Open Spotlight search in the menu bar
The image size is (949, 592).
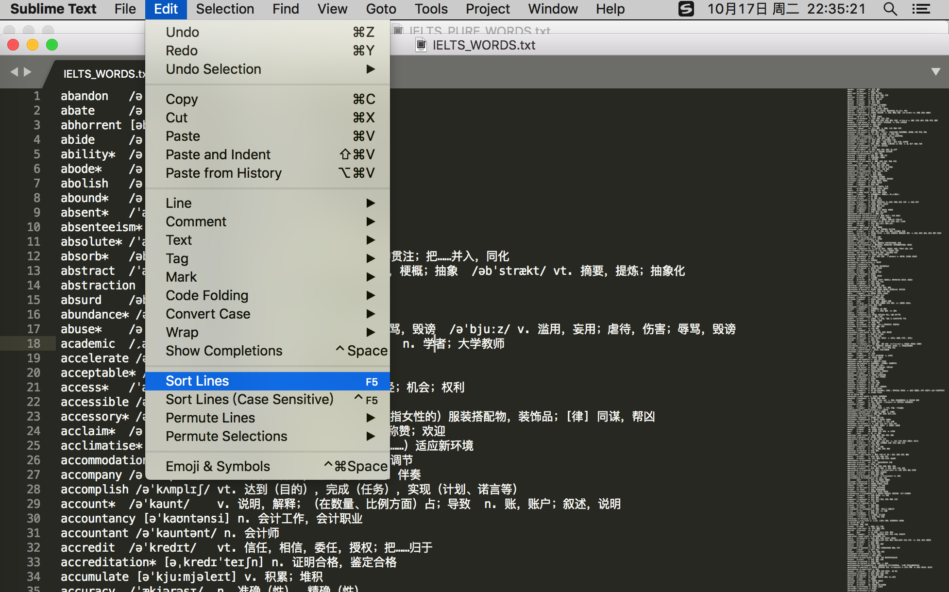(890, 9)
